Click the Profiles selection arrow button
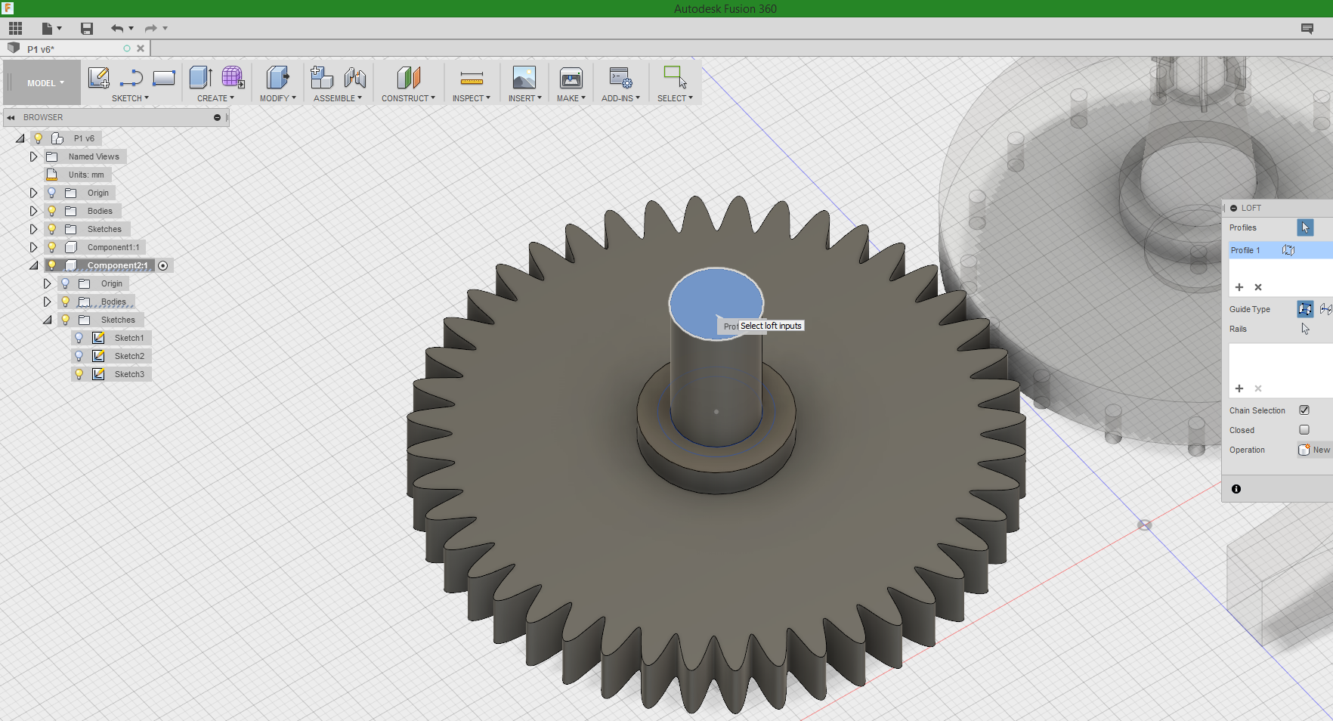1333x721 pixels. pos(1305,227)
